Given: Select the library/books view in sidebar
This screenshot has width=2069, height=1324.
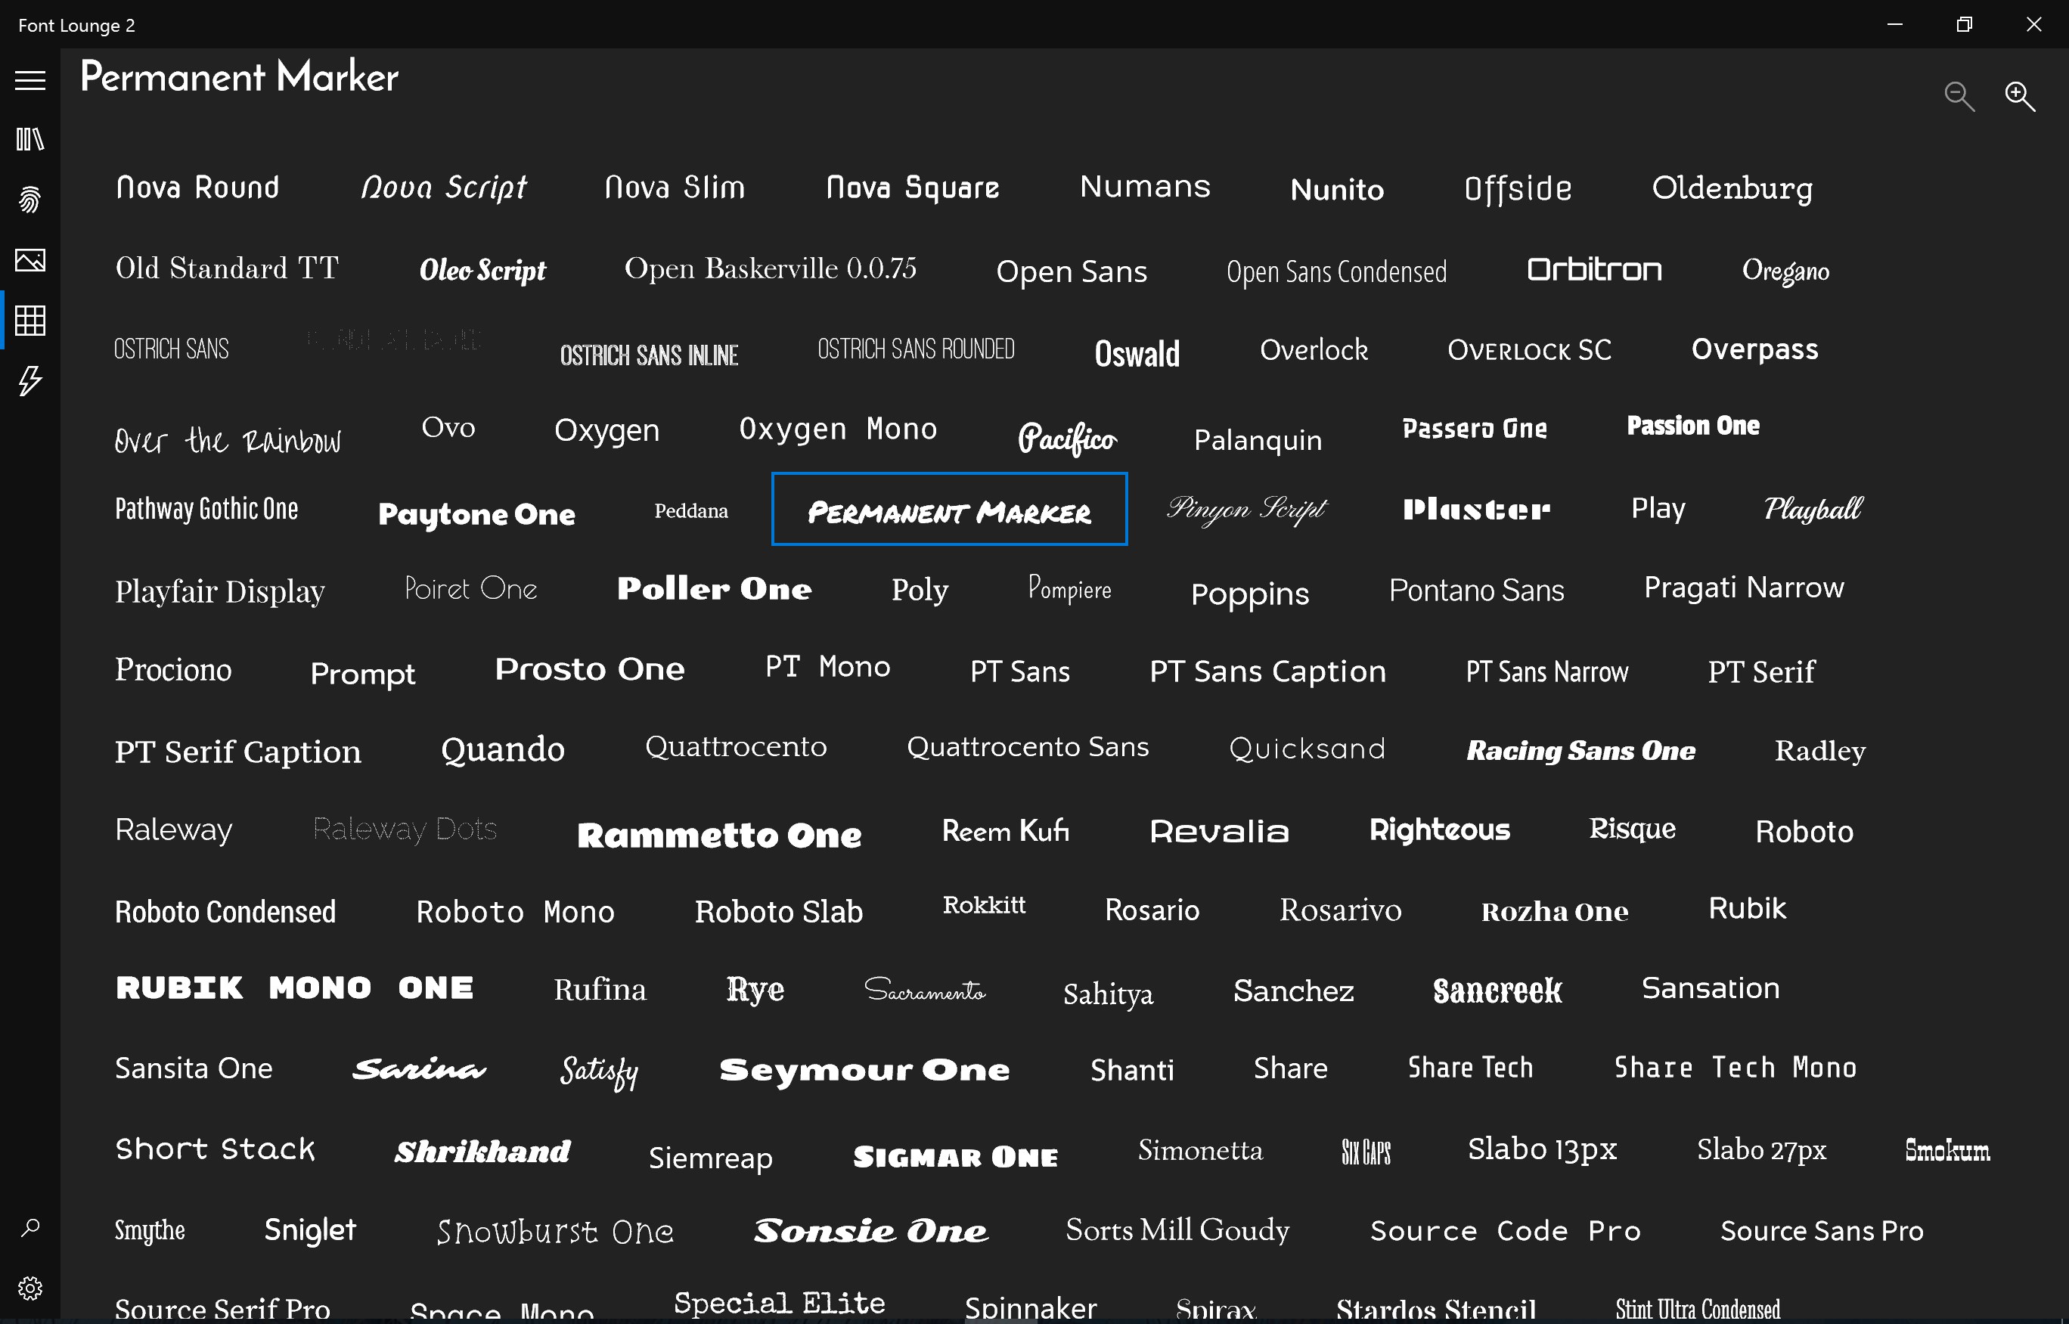Looking at the screenshot, I should [29, 139].
